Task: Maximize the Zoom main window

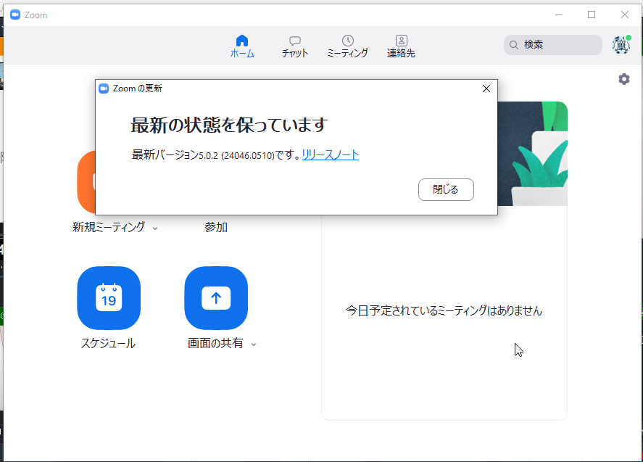Action: click(x=592, y=15)
